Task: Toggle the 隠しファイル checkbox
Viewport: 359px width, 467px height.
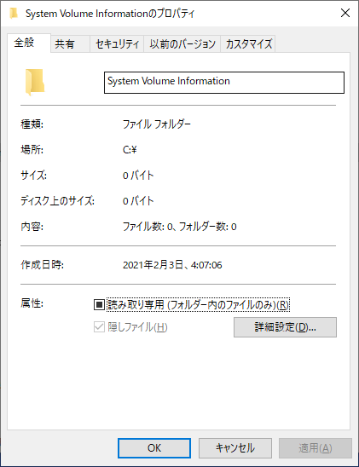Action: point(99,327)
